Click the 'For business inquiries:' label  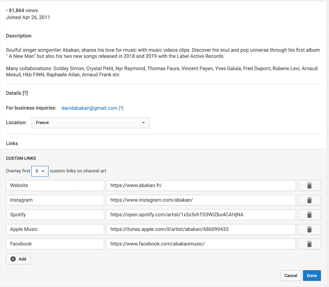(x=31, y=108)
